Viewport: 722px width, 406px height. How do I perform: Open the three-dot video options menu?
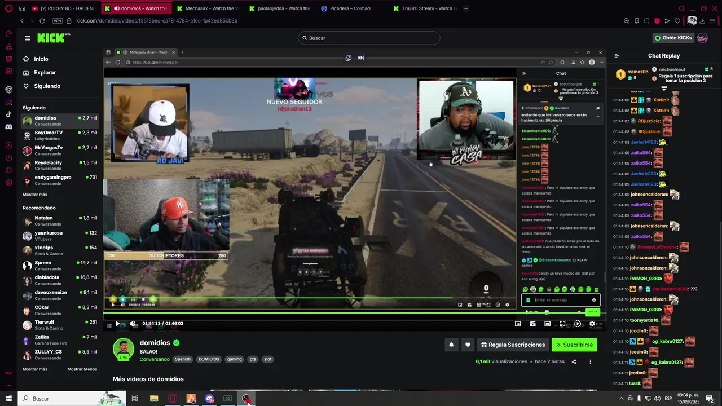590,361
